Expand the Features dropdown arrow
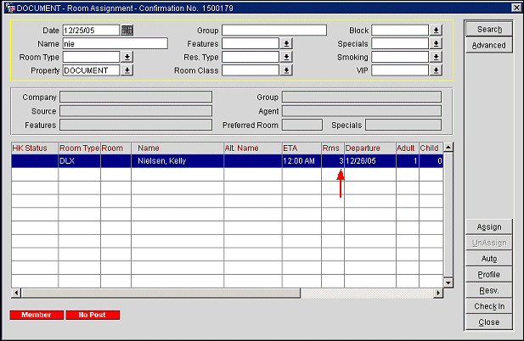This screenshot has height=341, width=524. [287, 43]
